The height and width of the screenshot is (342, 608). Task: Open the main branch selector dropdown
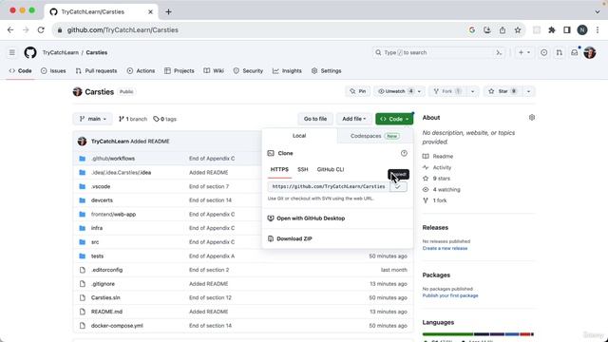coord(93,119)
